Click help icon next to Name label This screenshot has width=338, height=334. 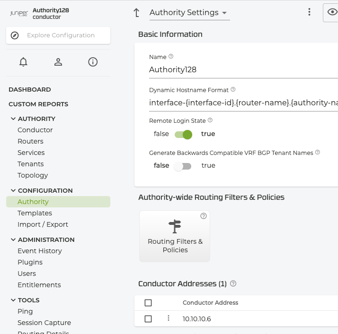[171, 57]
